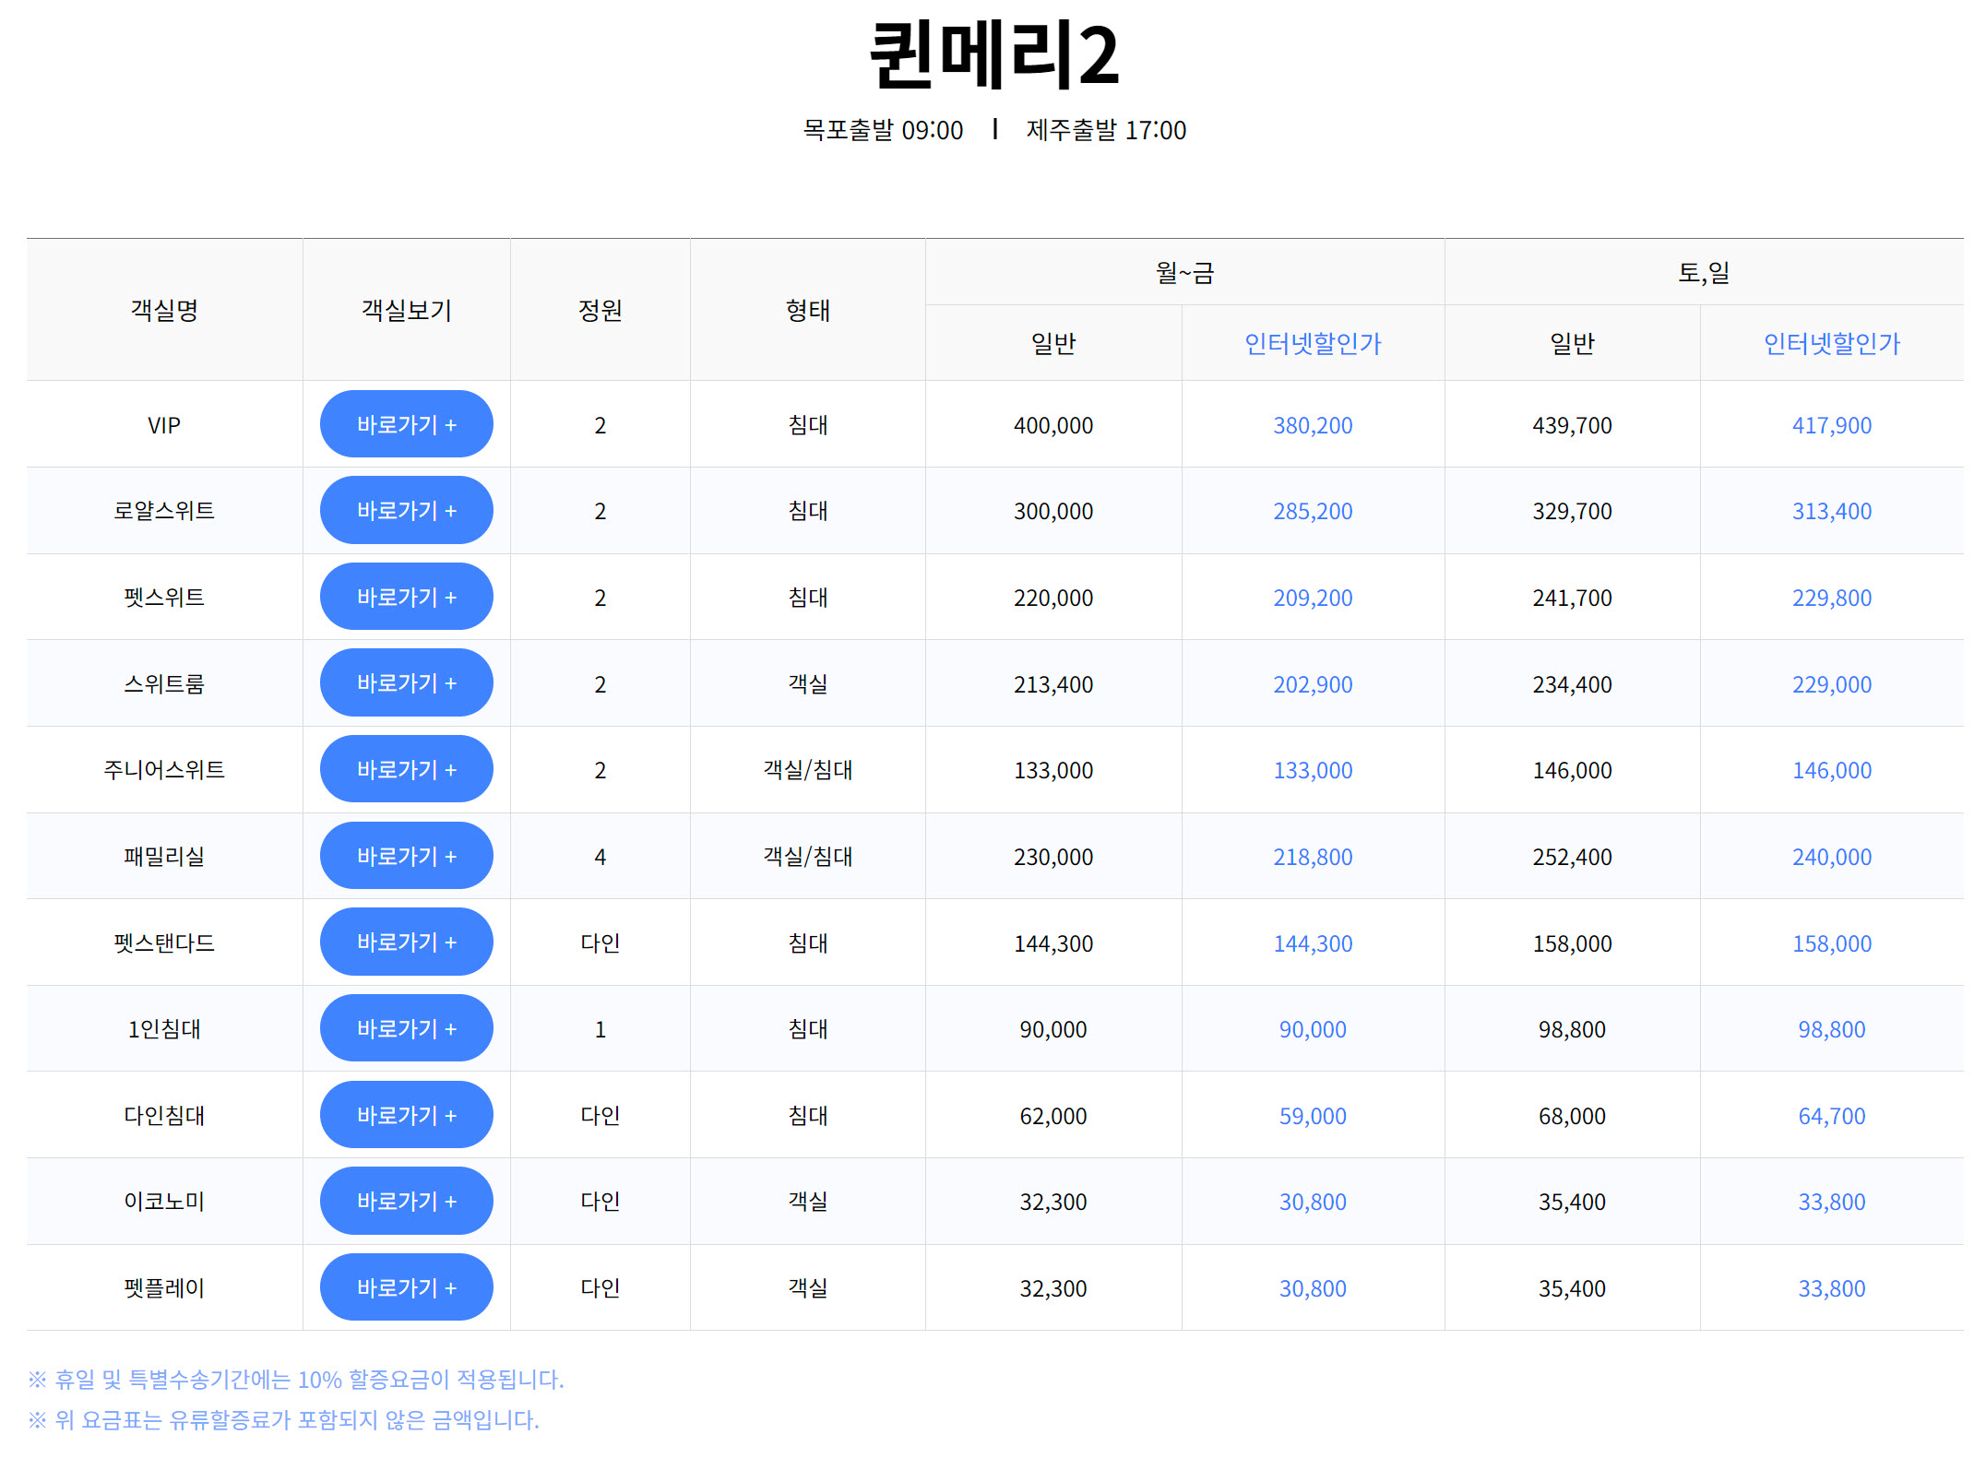Click the 주니어스위트 room name cell
The height and width of the screenshot is (1458, 1974).
164,770
